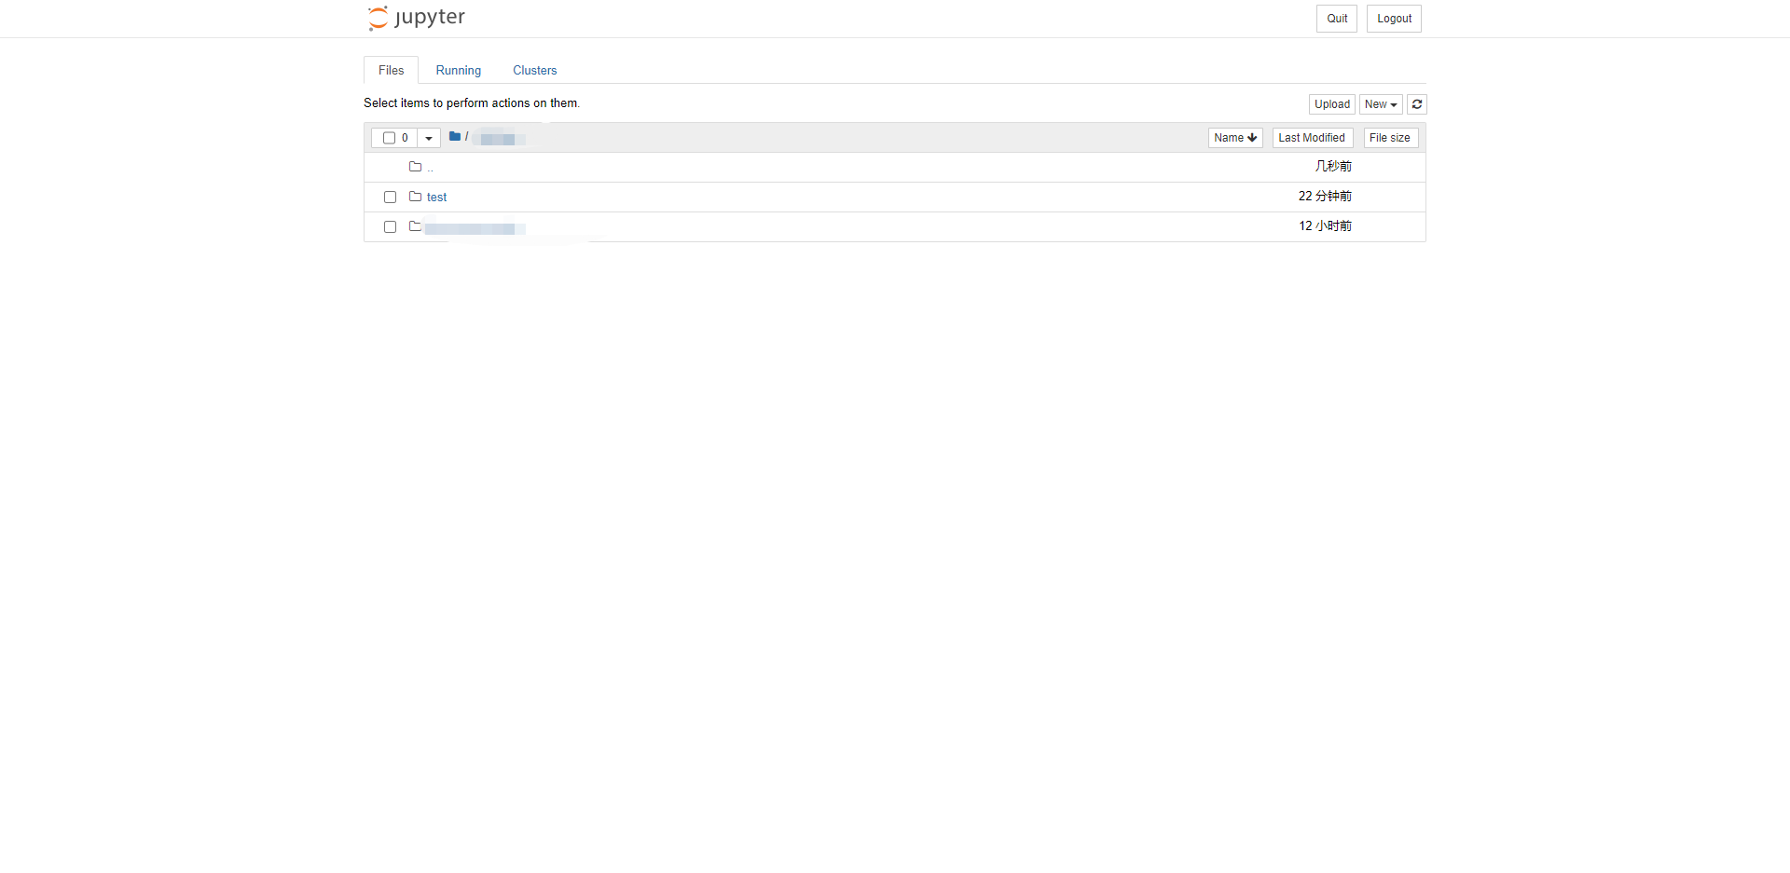Click the '几秒前' modified time
This screenshot has height=873, width=1790.
pyautogui.click(x=1333, y=167)
